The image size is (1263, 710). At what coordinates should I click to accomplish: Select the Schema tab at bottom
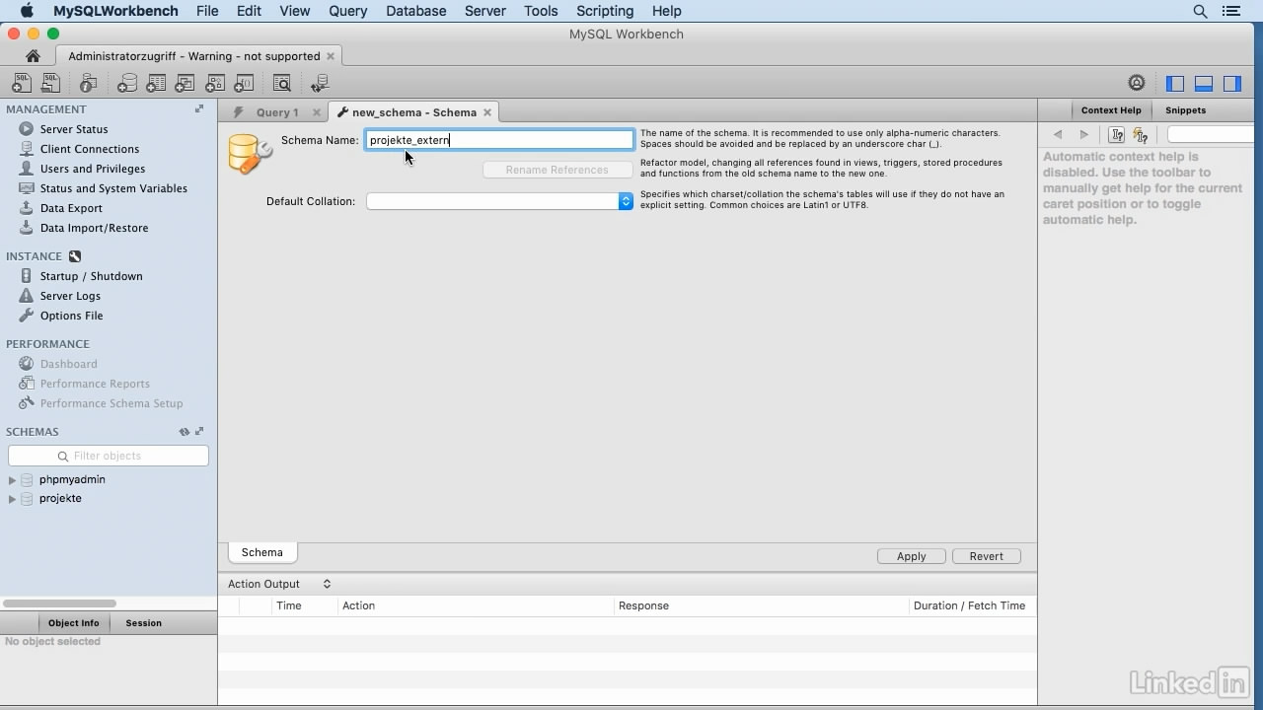262,553
